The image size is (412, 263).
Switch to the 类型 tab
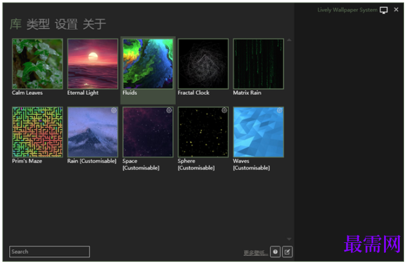click(38, 24)
